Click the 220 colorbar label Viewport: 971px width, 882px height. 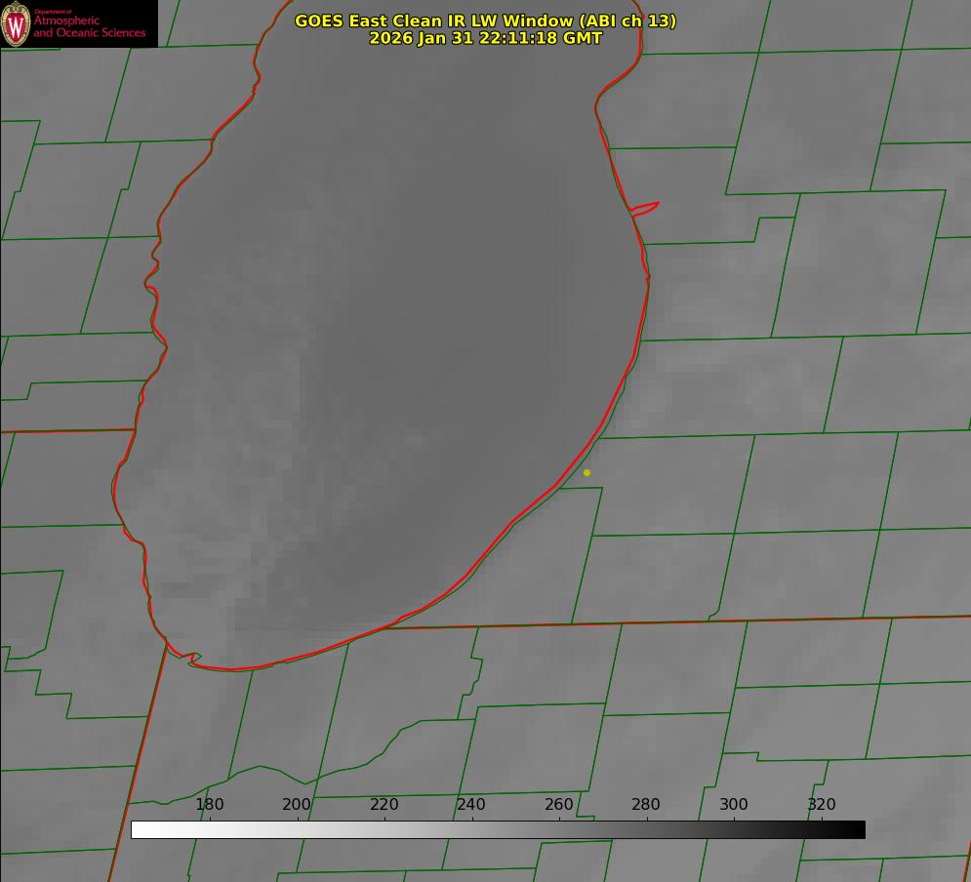click(384, 804)
